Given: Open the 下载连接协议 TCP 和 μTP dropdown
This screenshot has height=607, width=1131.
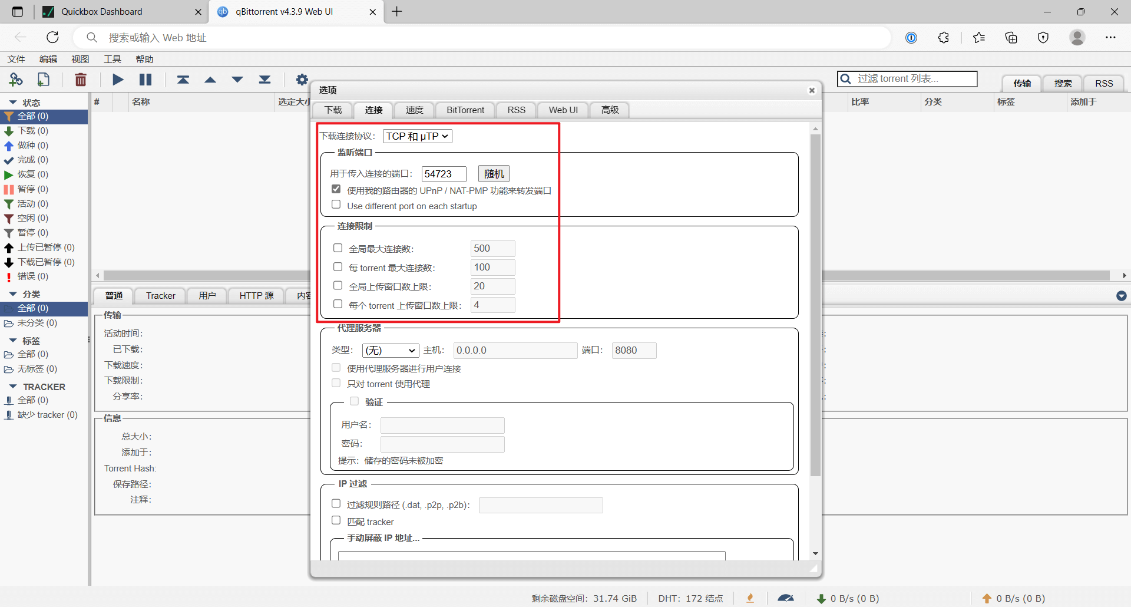Looking at the screenshot, I should click(417, 136).
